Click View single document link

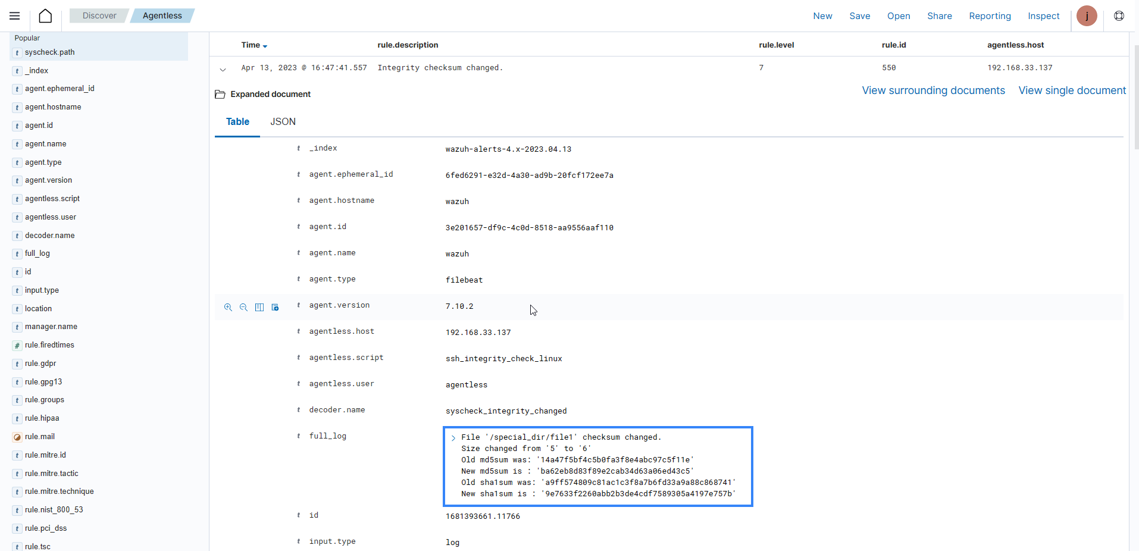(x=1072, y=90)
